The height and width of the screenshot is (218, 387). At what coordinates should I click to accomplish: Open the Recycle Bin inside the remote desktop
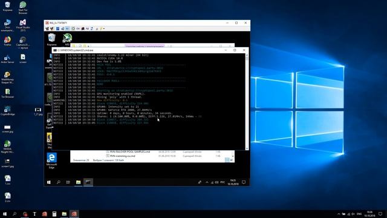(x=51, y=39)
